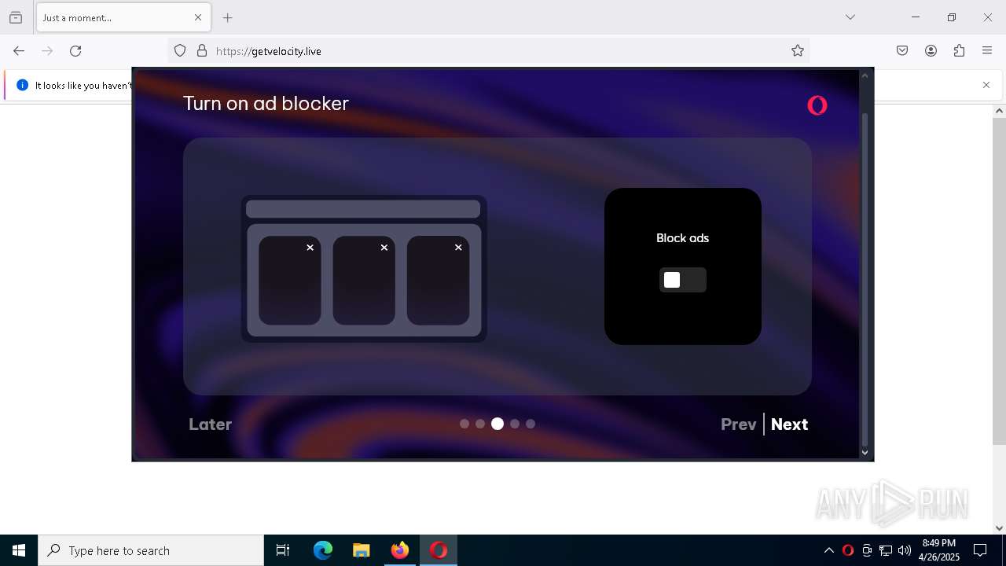This screenshot has width=1006, height=566.
Task: Open Firefox account icon
Action: (931, 51)
